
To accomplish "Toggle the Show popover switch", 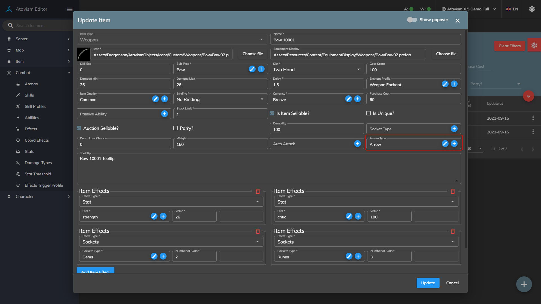I will click(412, 20).
